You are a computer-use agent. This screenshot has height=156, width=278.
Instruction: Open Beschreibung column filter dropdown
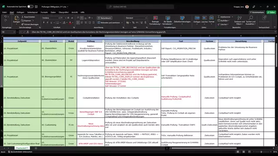159,41
